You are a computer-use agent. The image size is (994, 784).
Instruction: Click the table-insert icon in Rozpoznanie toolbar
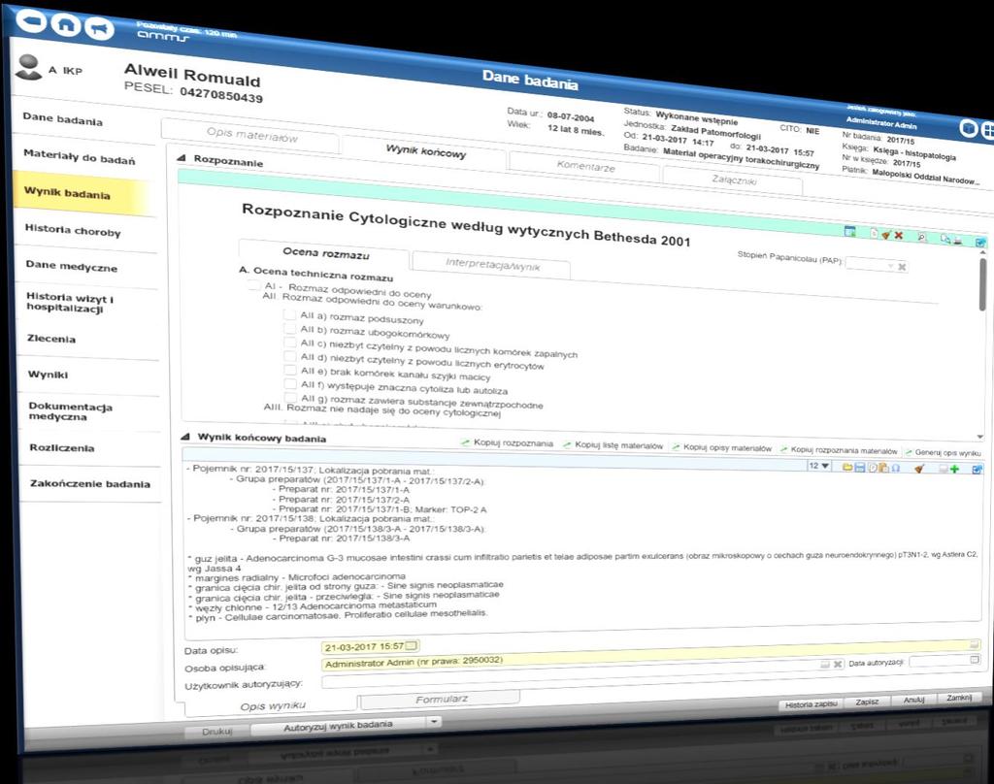[x=850, y=231]
